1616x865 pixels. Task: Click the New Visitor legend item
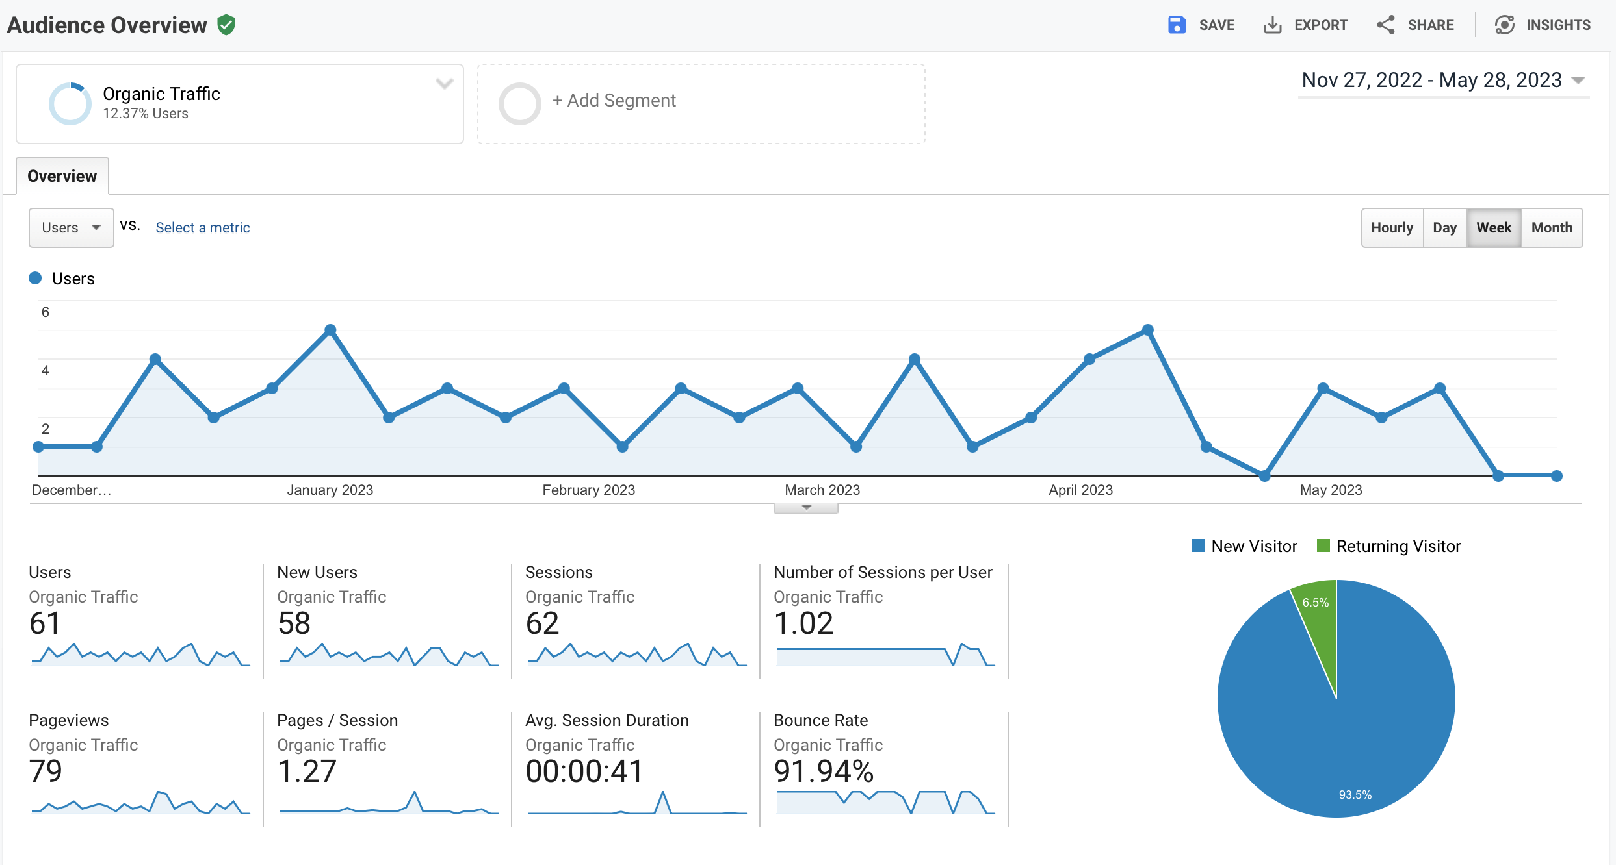point(1244,546)
